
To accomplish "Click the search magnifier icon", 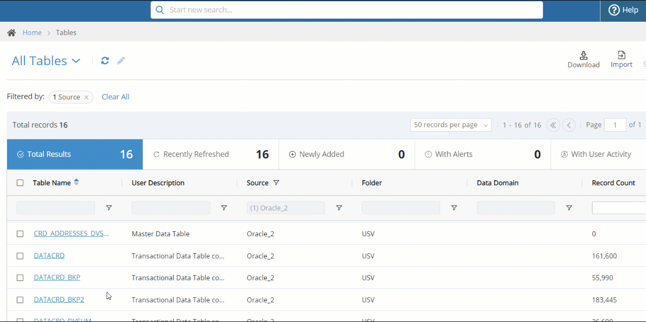I will [x=159, y=10].
